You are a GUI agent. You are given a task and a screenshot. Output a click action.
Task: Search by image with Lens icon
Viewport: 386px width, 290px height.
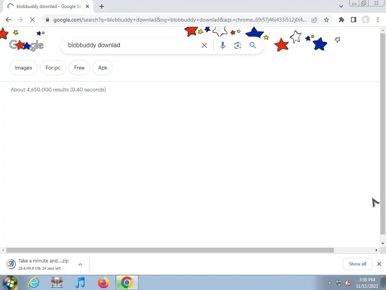point(237,45)
